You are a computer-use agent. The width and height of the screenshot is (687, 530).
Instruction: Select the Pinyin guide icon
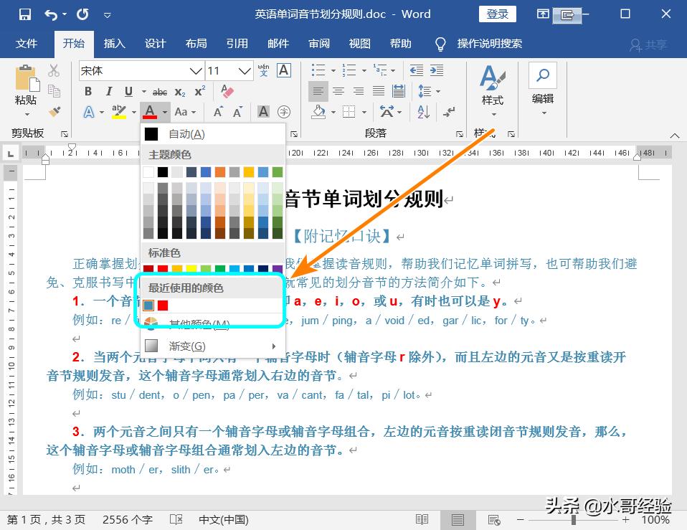coord(265,71)
